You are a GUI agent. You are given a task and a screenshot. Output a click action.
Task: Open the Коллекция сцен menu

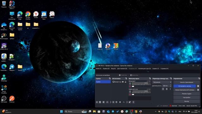coord(145,68)
